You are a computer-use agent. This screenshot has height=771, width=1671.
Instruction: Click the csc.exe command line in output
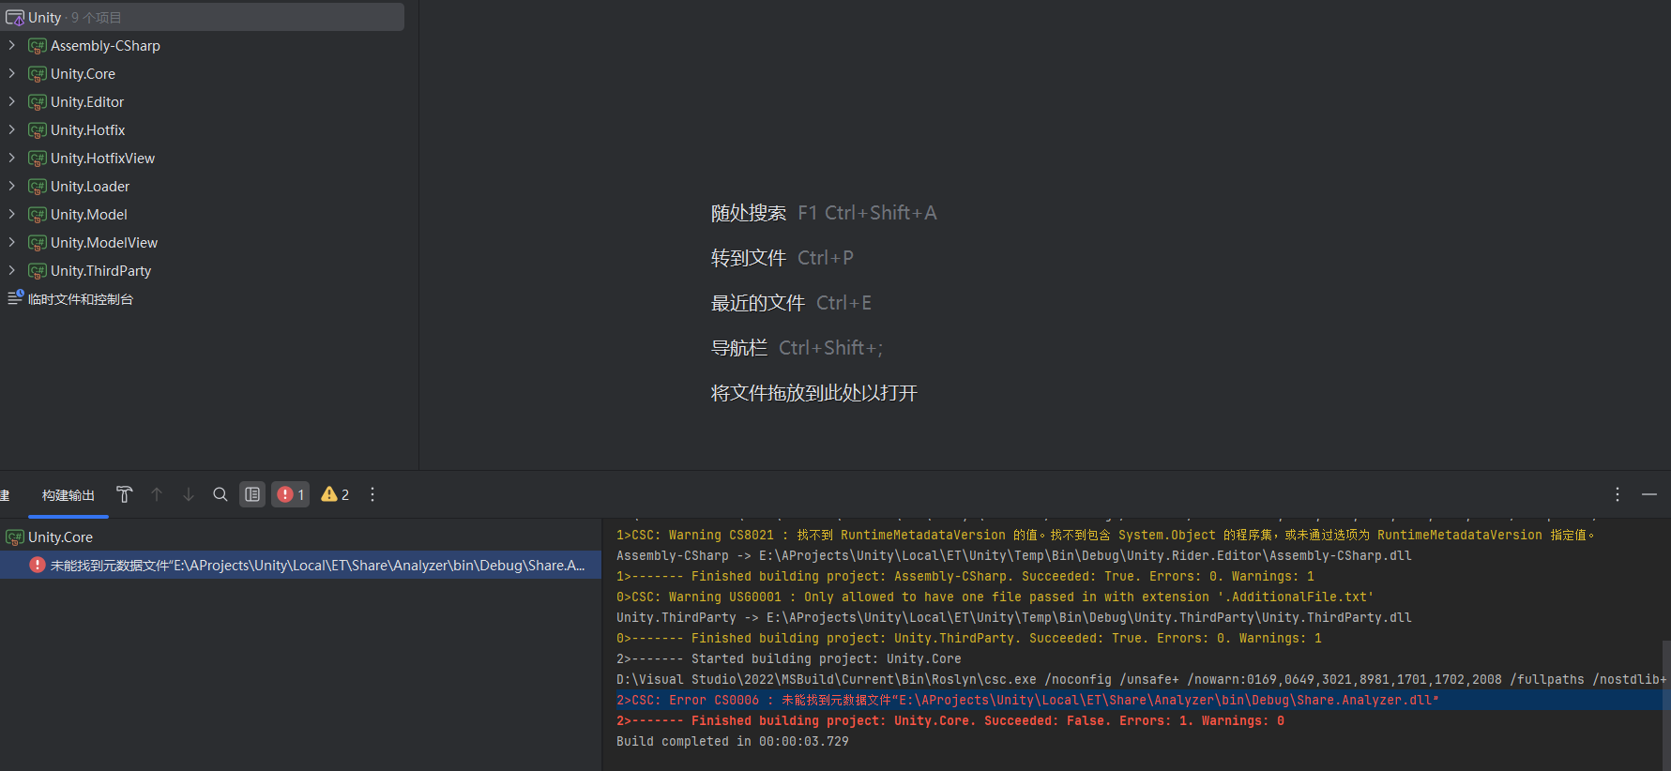1141,680
